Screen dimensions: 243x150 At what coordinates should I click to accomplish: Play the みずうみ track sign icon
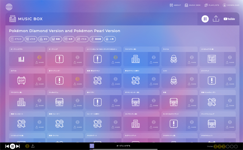[21, 81]
